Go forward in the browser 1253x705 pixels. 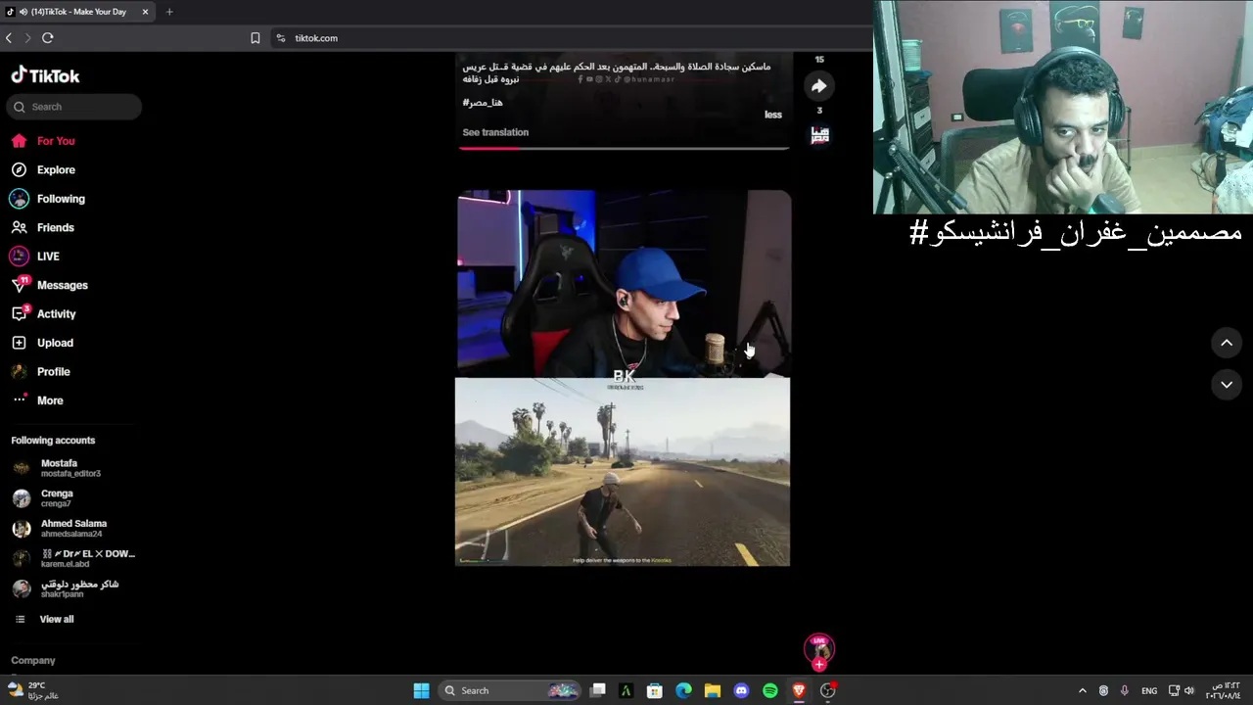[x=27, y=38]
